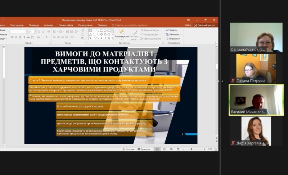Toggle text shadow (S) formatting

(24, 37)
